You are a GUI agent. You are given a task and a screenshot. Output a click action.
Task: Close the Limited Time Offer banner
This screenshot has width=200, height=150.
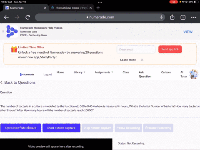142,60
